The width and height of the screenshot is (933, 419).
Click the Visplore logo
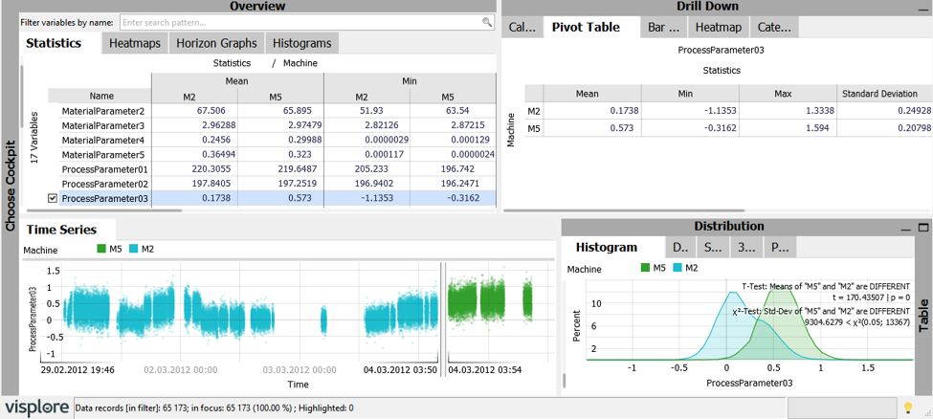[x=36, y=408]
